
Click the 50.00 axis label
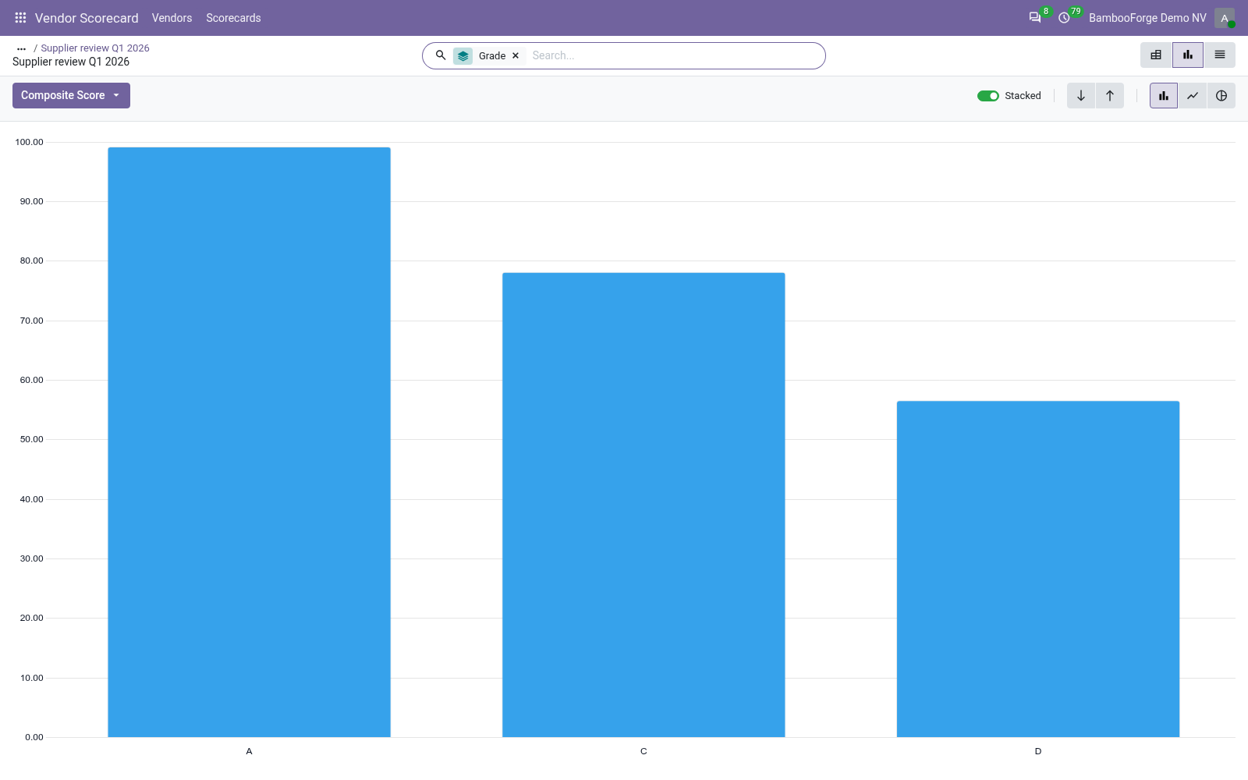(x=32, y=439)
